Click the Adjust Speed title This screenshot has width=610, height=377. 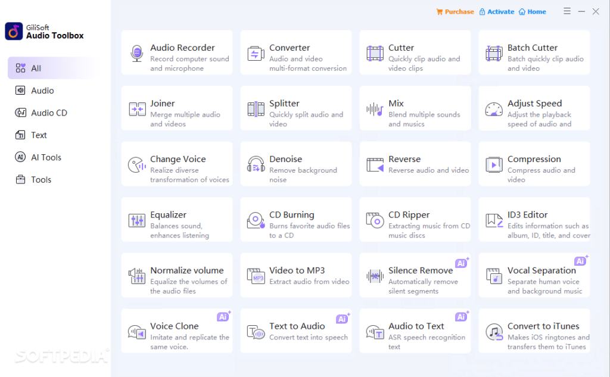534,104
